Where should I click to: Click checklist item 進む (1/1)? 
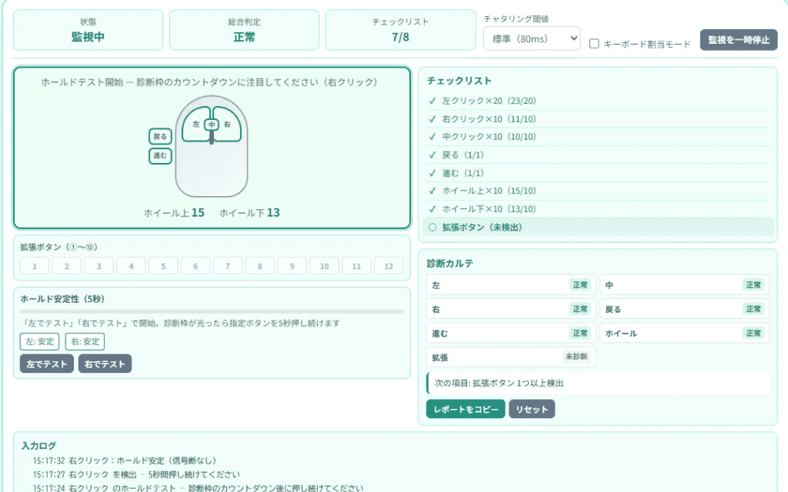598,173
